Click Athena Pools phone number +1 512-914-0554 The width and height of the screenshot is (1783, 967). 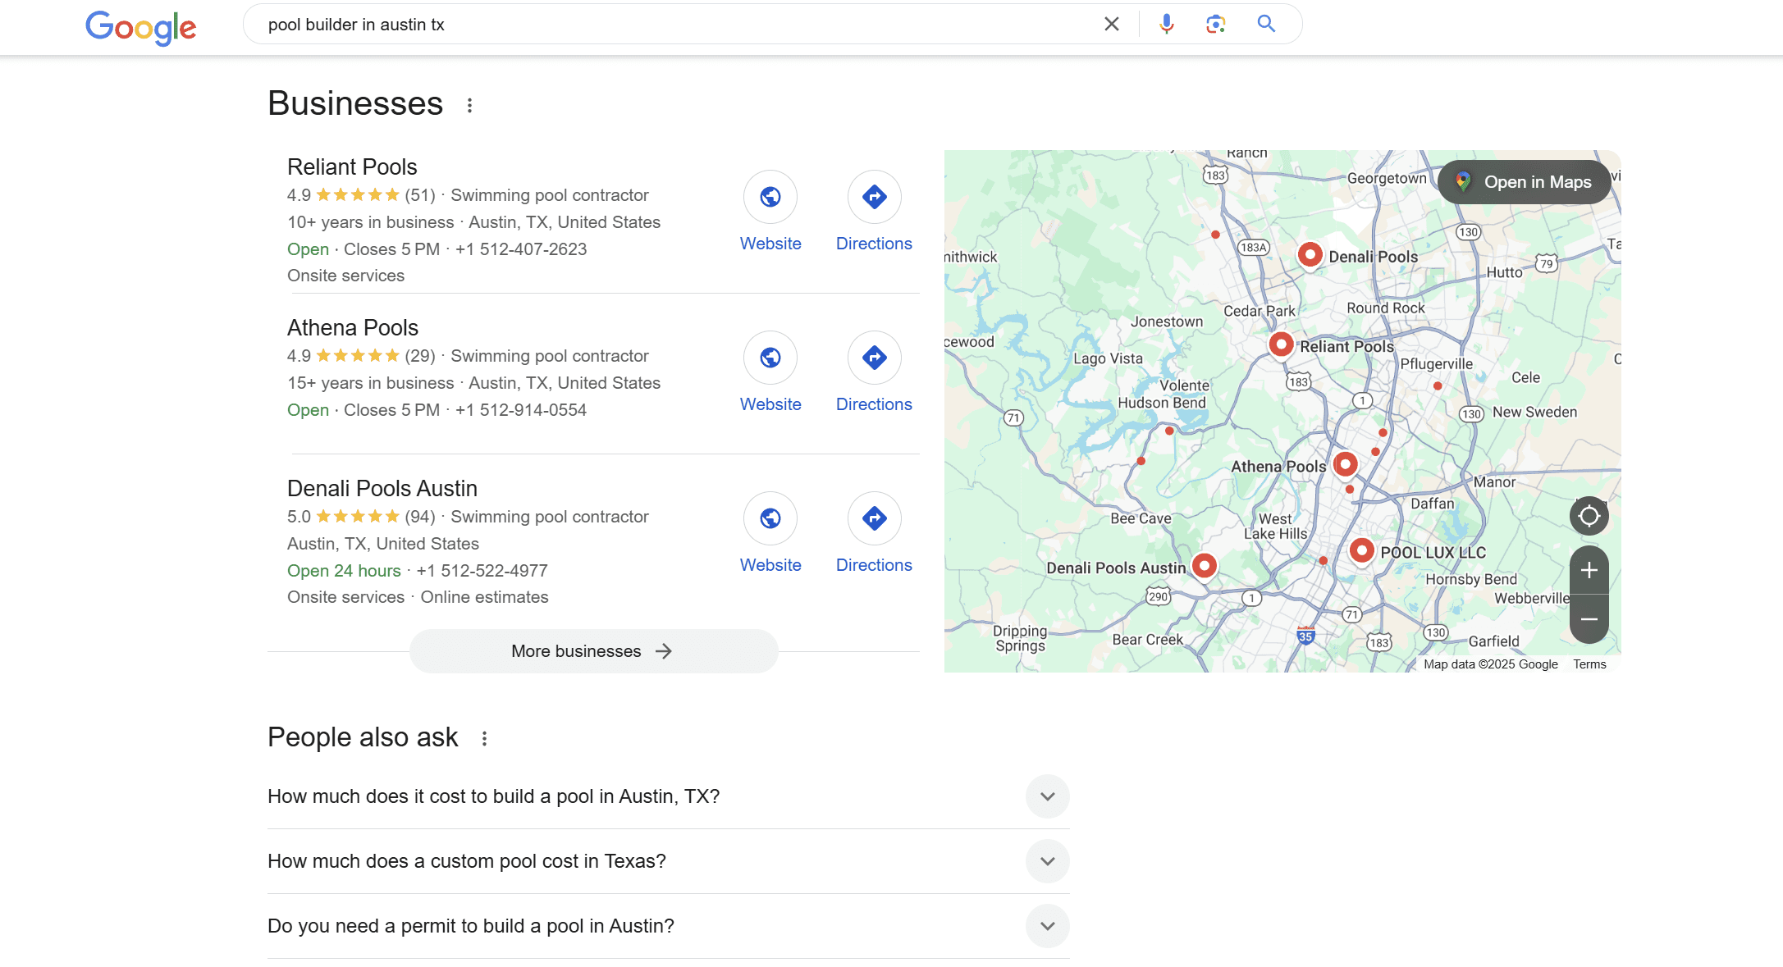(x=521, y=410)
